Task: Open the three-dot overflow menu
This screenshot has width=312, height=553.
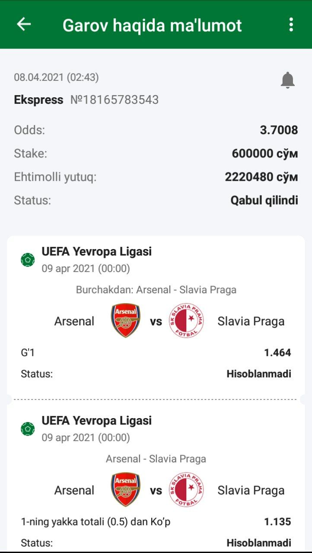Action: (291, 25)
